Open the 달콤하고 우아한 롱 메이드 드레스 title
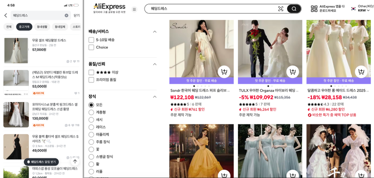 (x=338, y=90)
